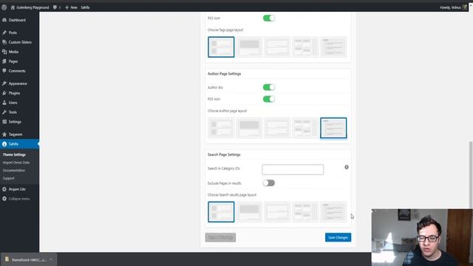The width and height of the screenshot is (473, 266).
Task: Click the Sahifa theme icon in the sidebar
Action: tap(4, 144)
